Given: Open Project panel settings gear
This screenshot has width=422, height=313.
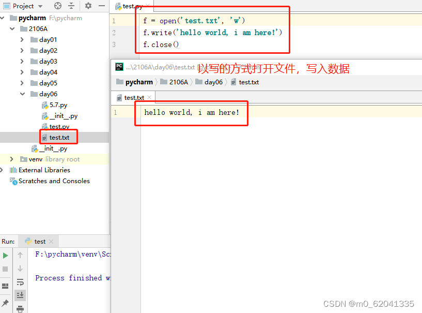Looking at the screenshot, I should point(87,6).
